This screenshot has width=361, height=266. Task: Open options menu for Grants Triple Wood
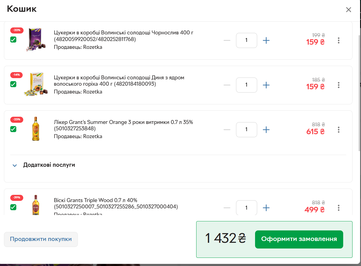pyautogui.click(x=339, y=208)
